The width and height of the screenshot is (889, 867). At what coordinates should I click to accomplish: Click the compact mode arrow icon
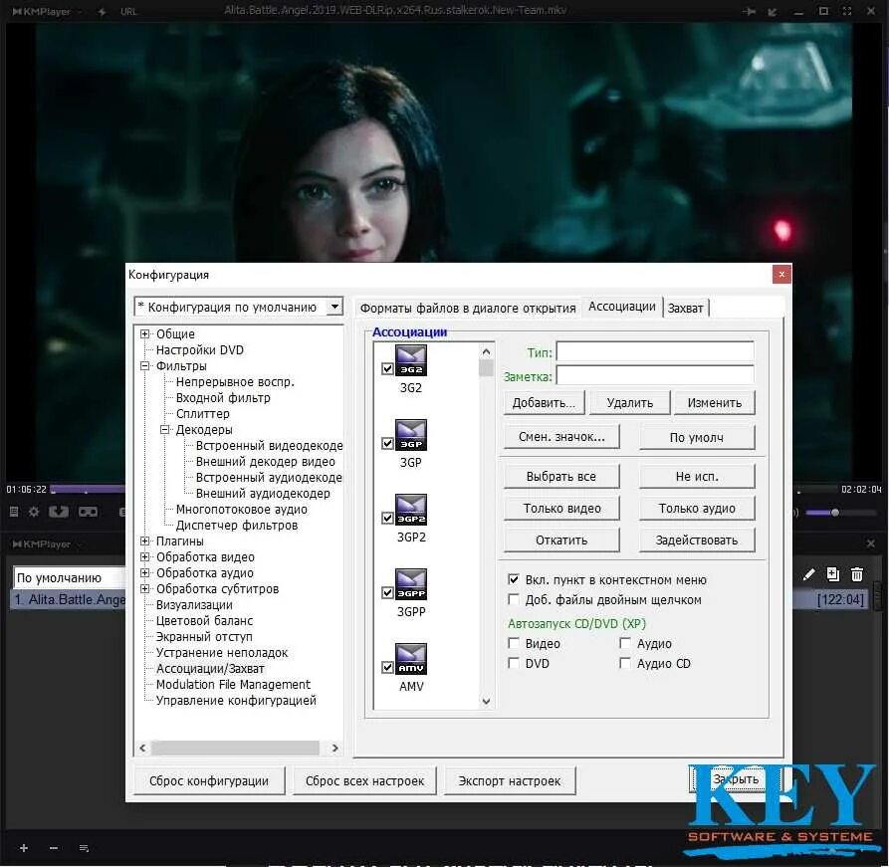[773, 11]
